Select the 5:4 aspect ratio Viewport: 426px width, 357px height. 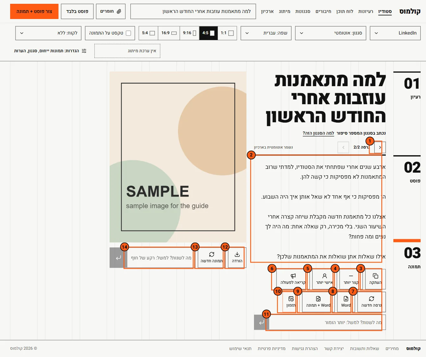coord(148,33)
